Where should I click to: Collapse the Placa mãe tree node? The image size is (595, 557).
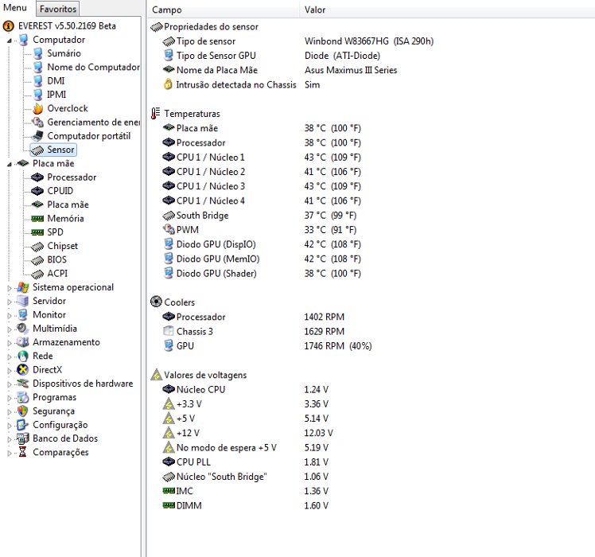coord(9,164)
